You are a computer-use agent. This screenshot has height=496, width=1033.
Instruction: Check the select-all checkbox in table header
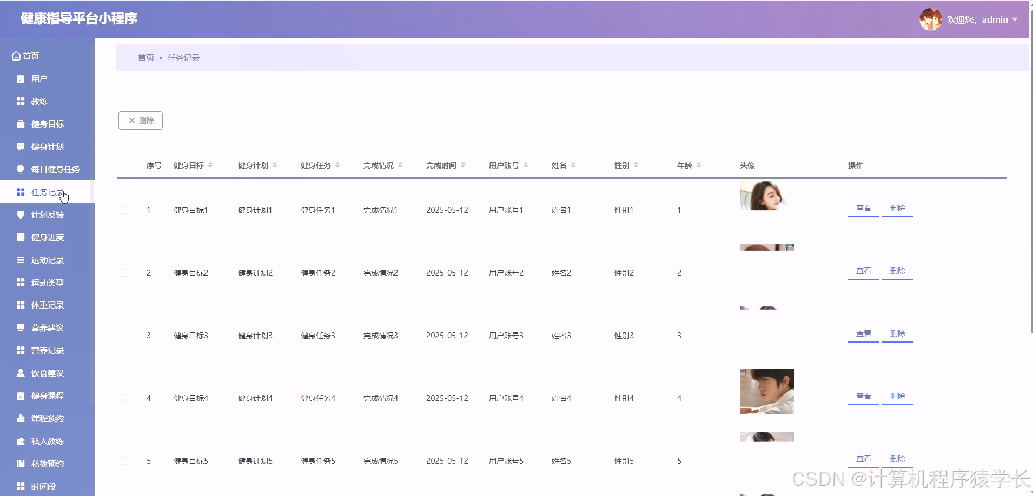coord(123,165)
